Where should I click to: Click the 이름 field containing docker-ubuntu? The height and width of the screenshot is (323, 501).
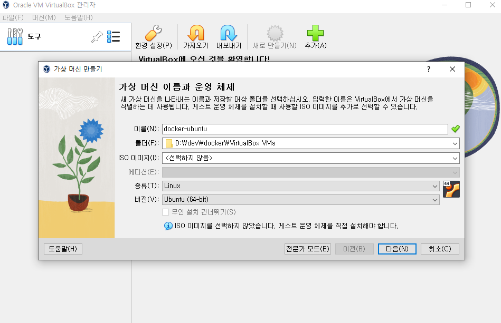(305, 129)
